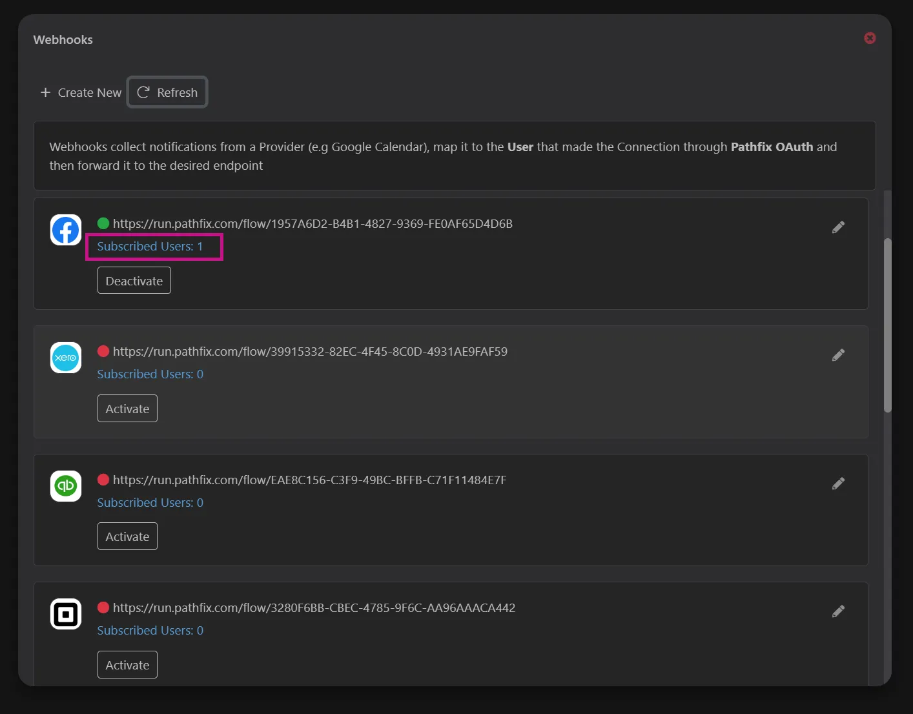Refresh the webhooks list
The height and width of the screenshot is (714, 913).
[167, 92]
